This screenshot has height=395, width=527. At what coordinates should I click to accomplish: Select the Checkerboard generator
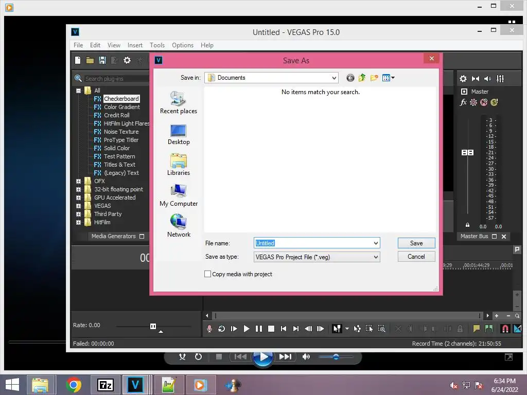point(121,99)
